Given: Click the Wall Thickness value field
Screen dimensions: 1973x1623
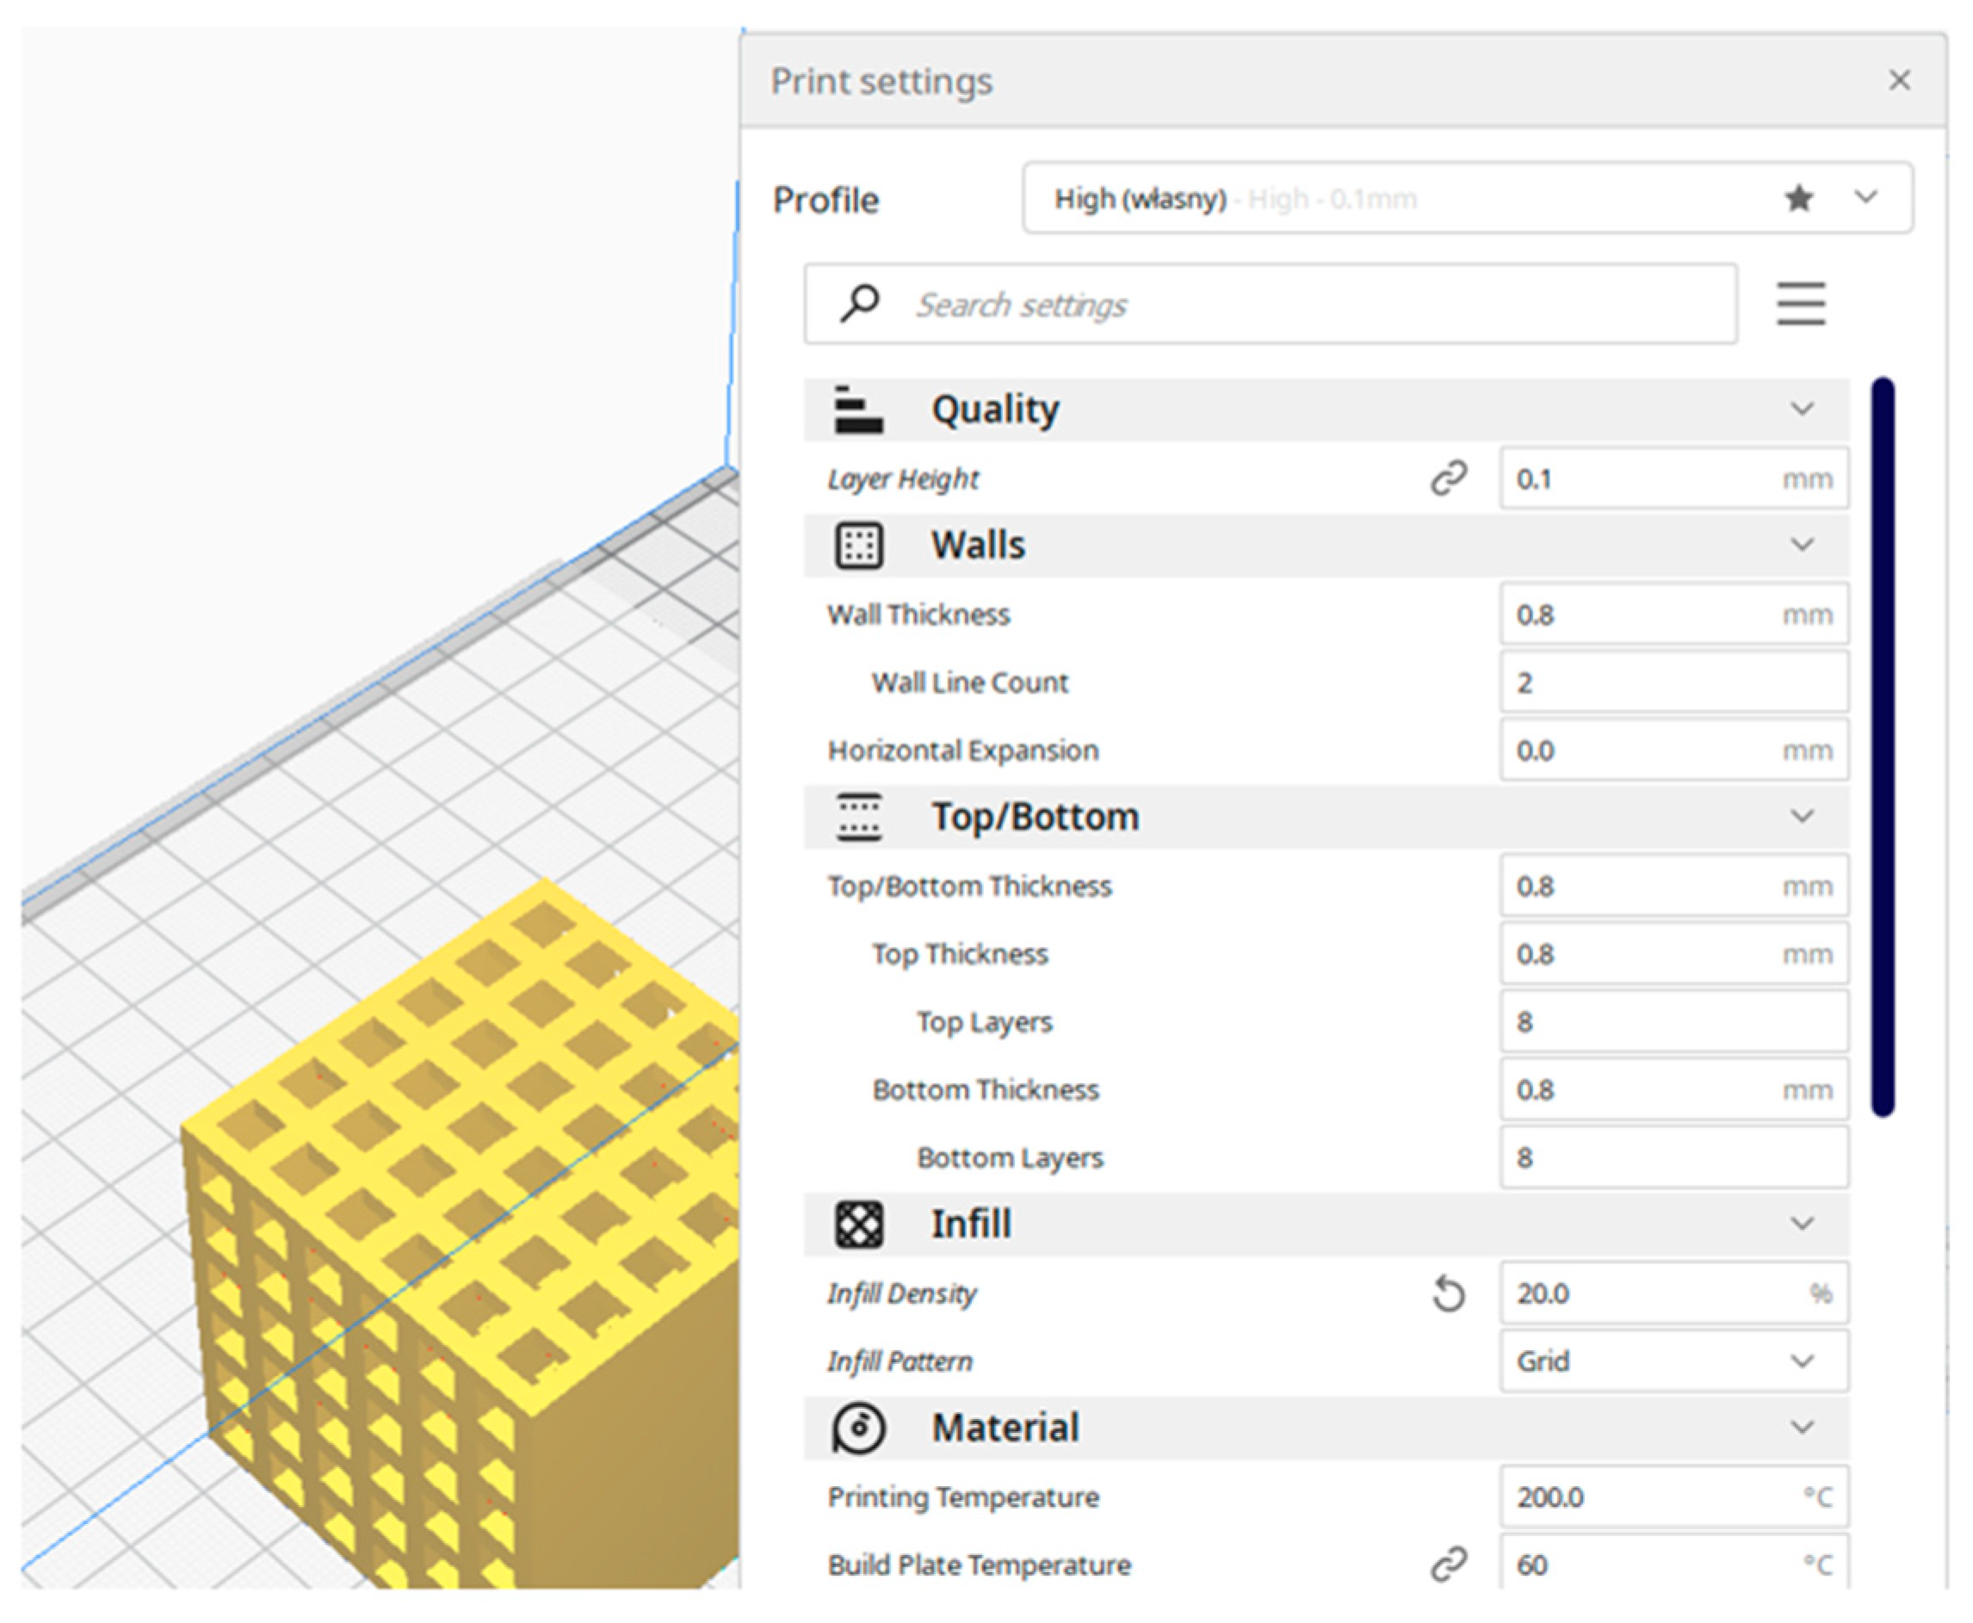Looking at the screenshot, I should (x=1673, y=614).
